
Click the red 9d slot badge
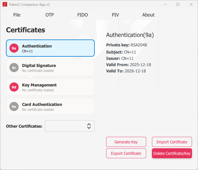(x=14, y=87)
